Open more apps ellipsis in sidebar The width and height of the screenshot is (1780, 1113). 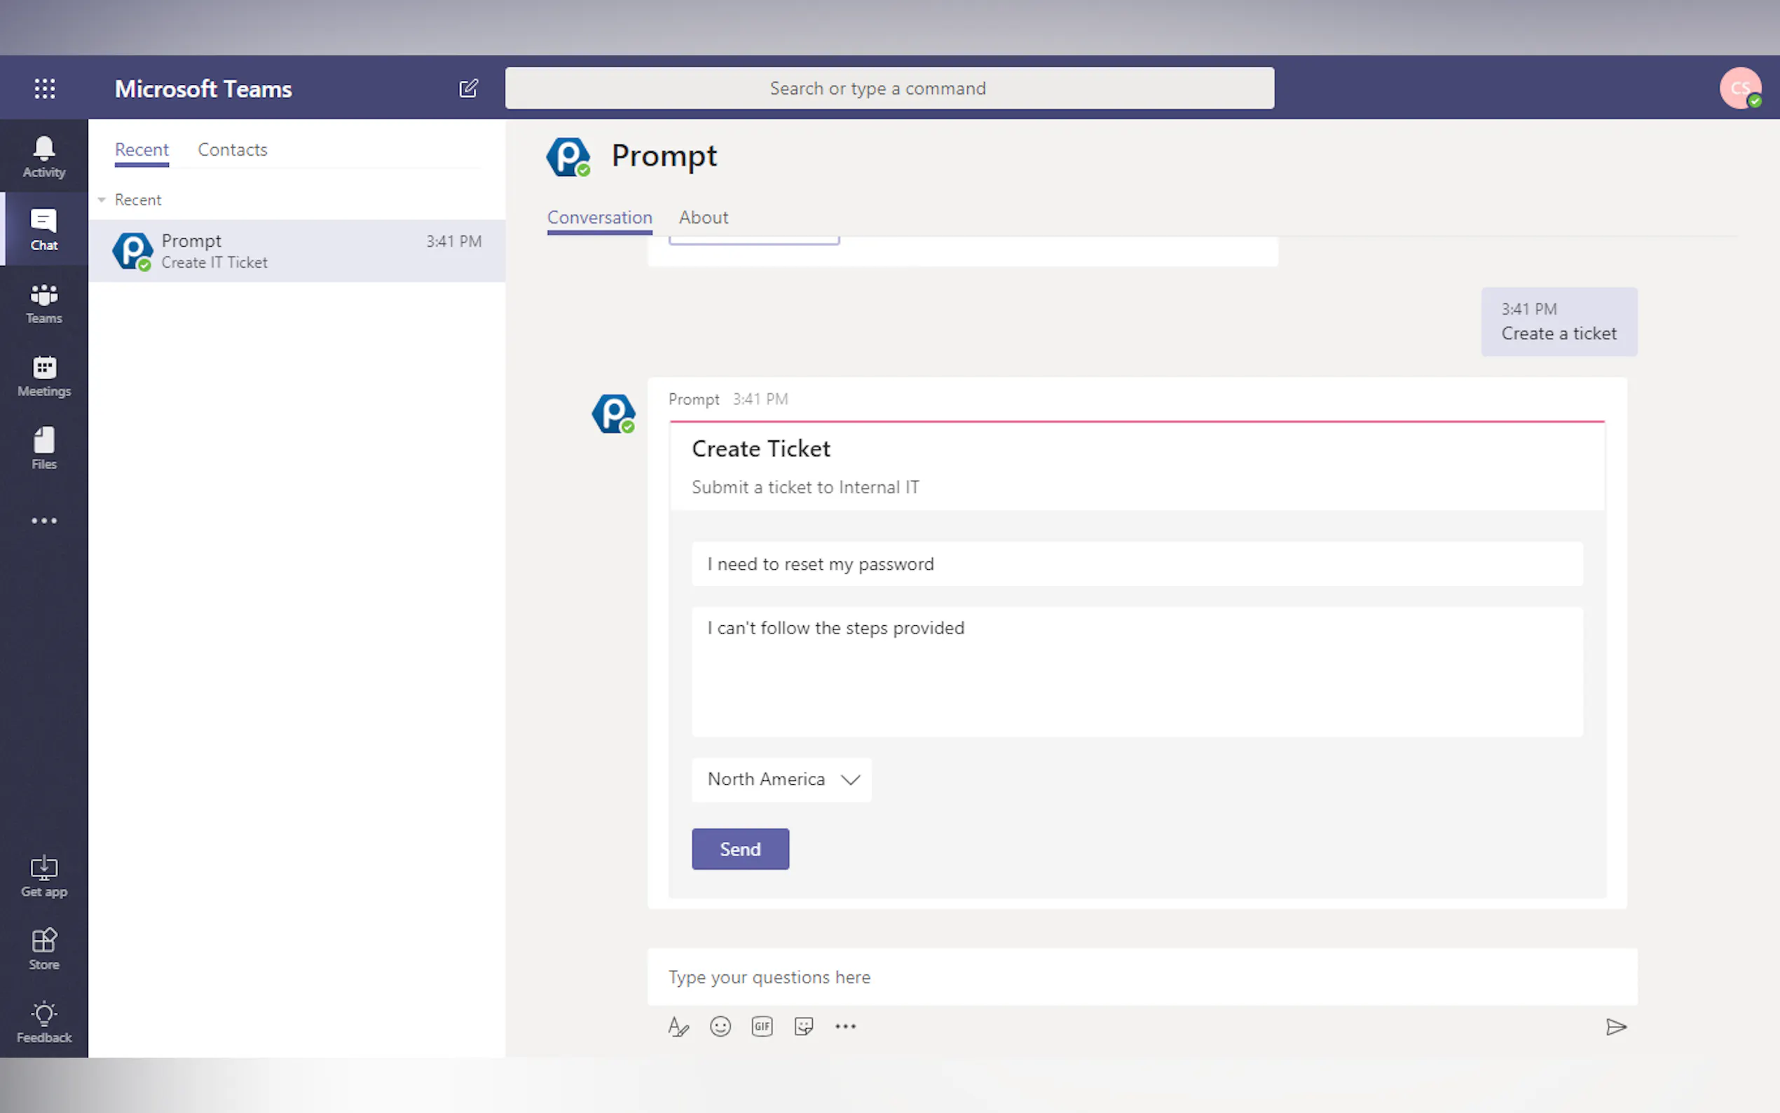tap(44, 521)
